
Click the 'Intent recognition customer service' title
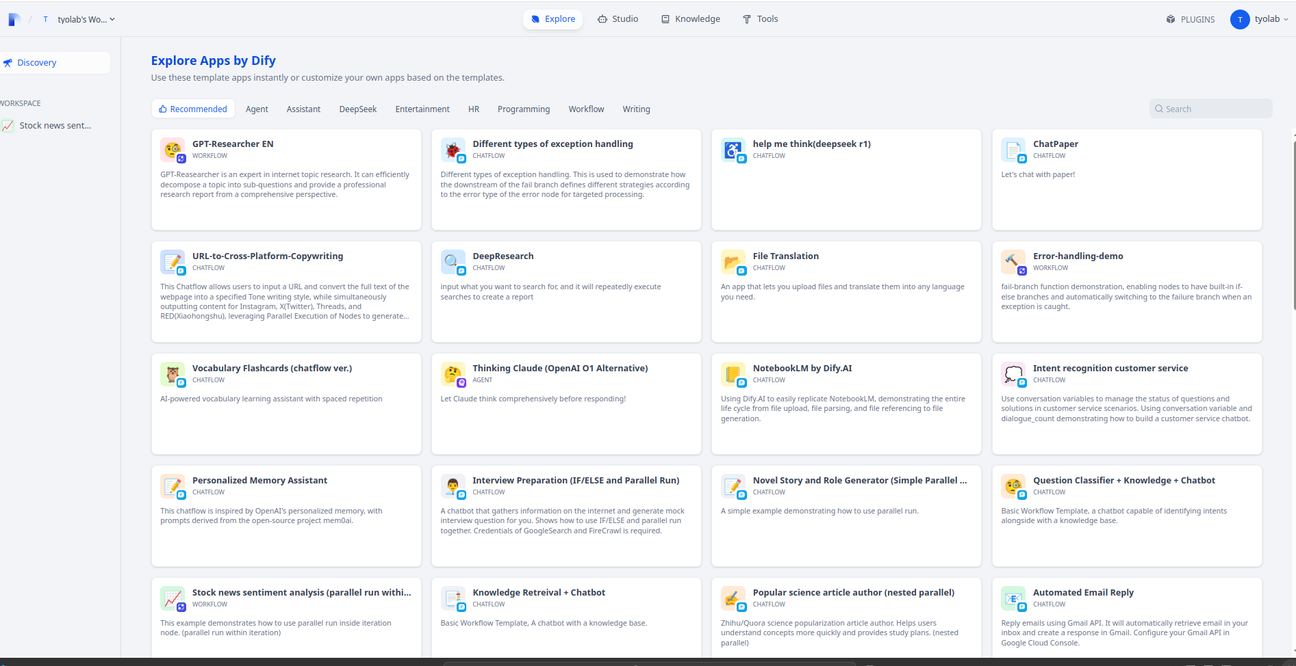1110,368
